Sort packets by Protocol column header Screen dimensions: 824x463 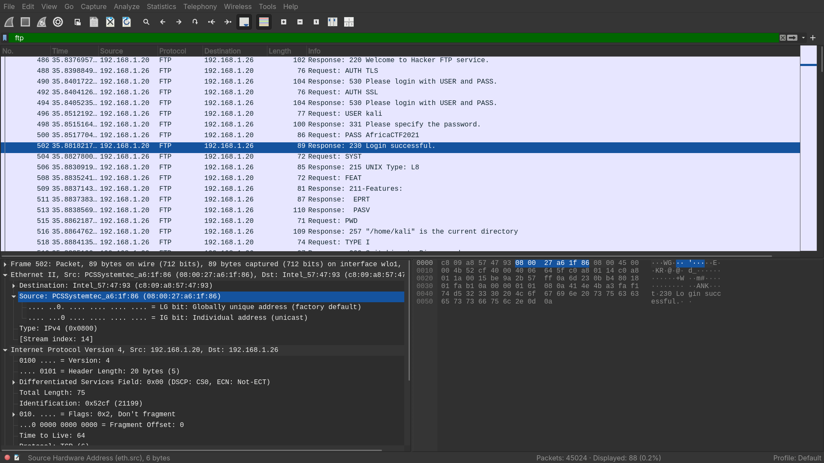click(x=173, y=51)
